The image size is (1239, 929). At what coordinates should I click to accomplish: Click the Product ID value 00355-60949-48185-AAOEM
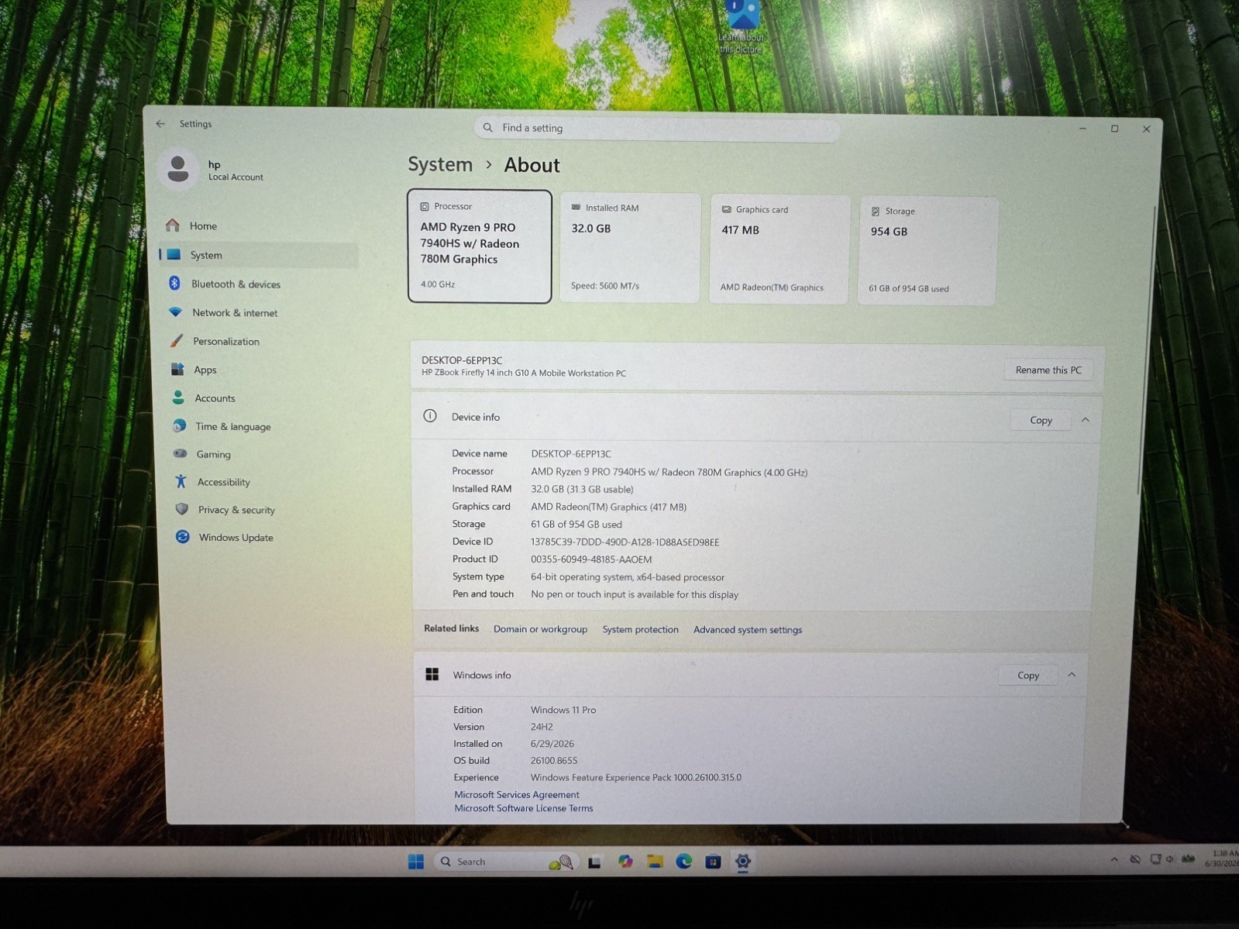click(x=591, y=559)
